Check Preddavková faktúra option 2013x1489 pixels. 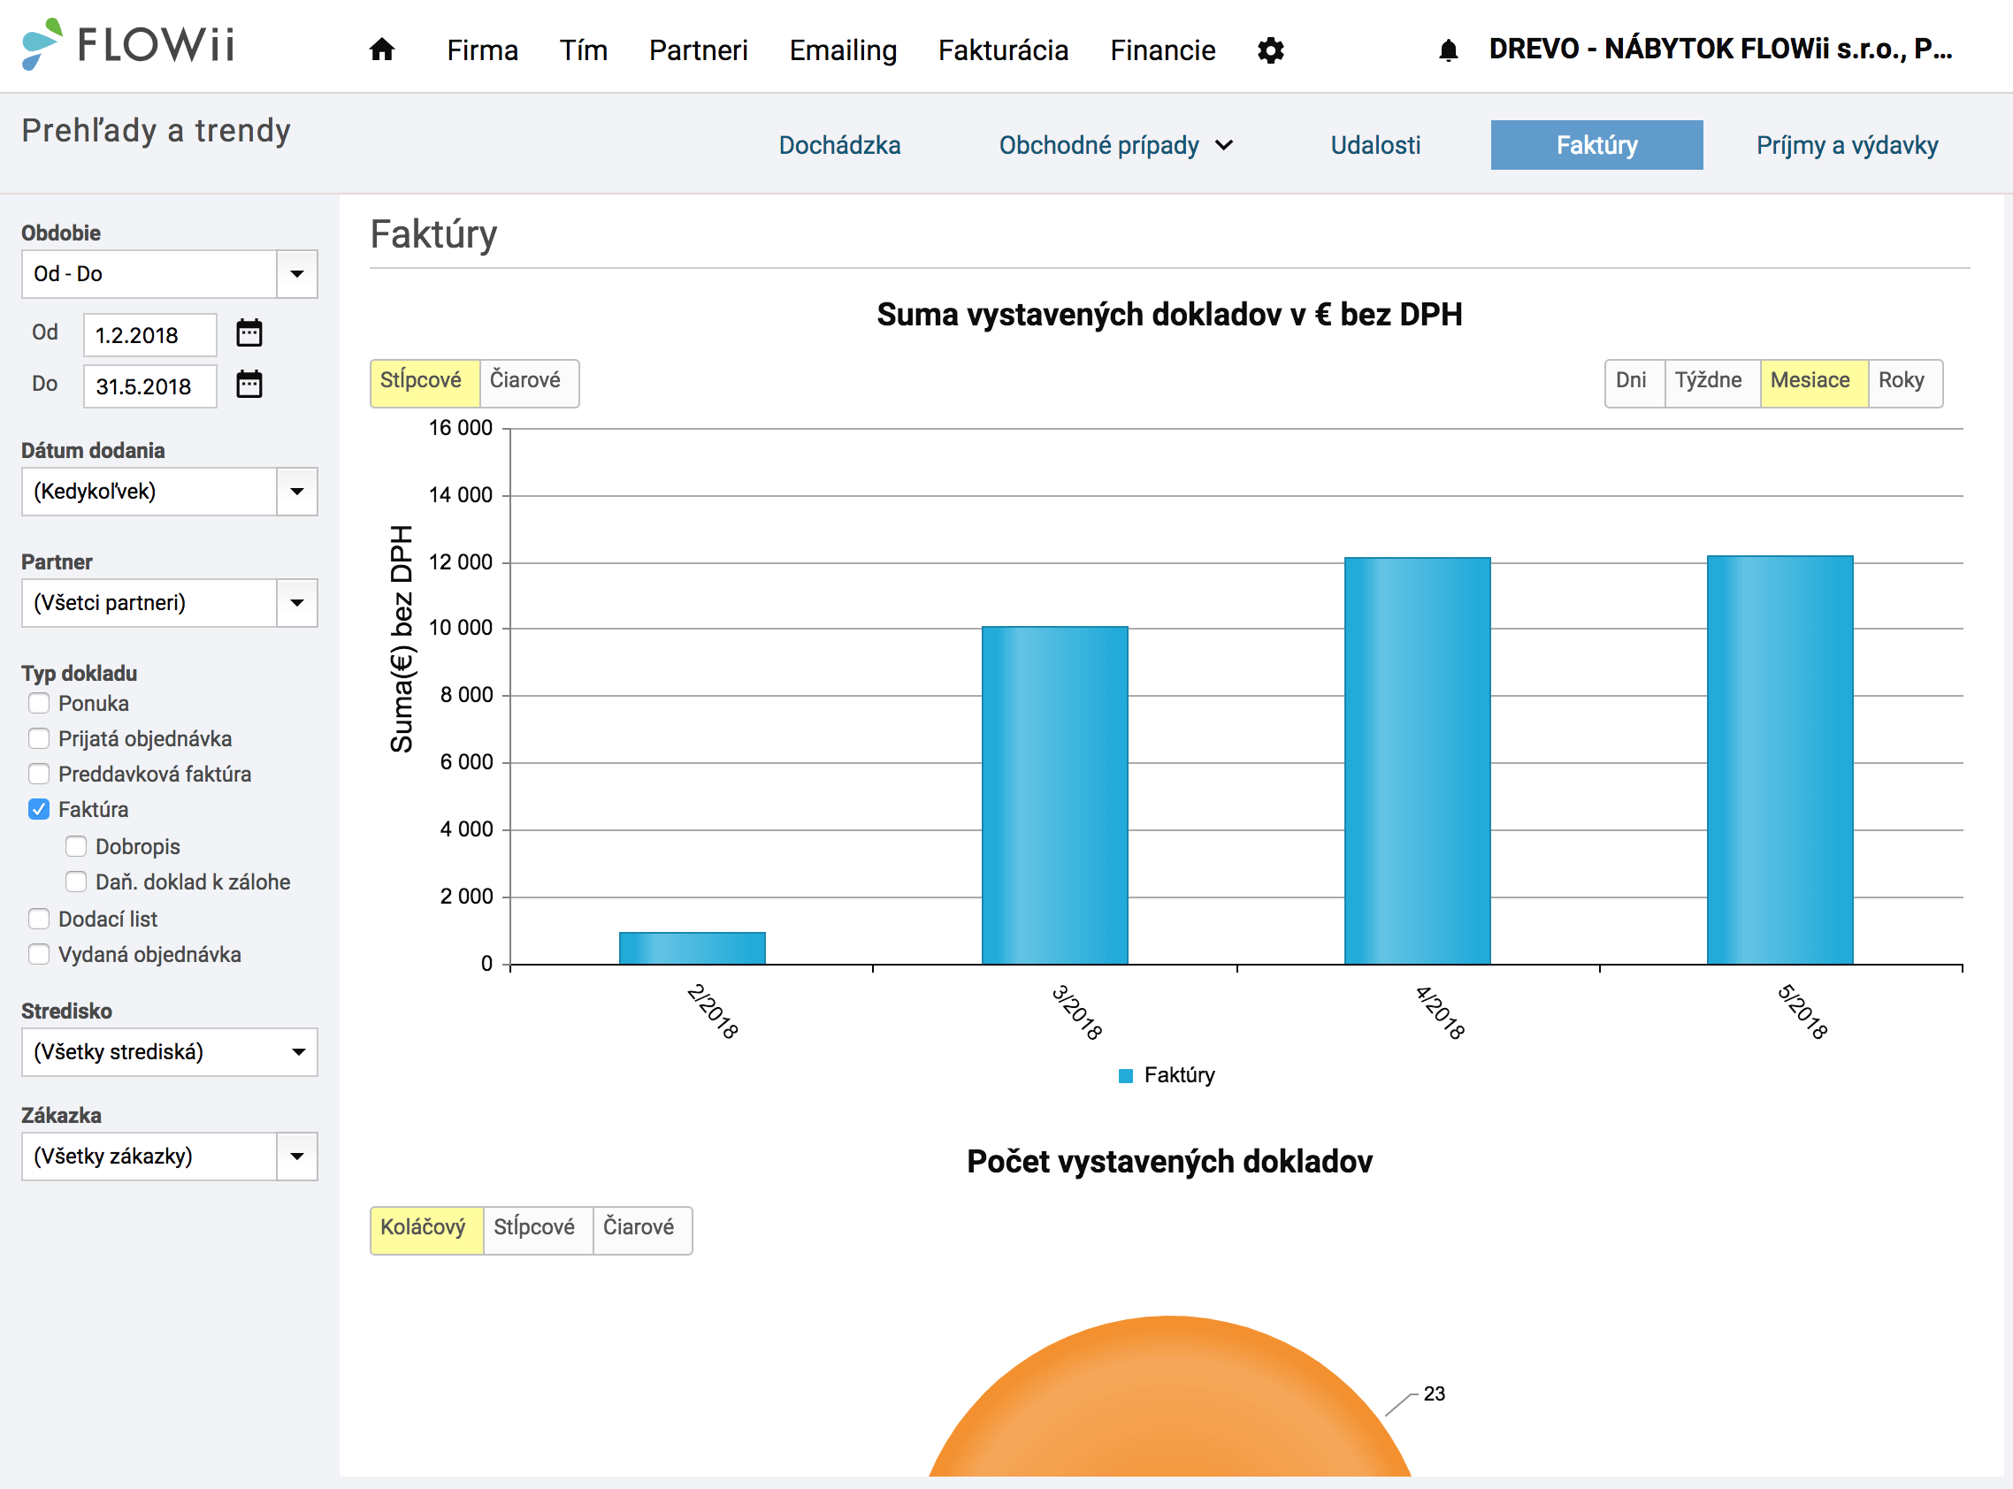point(39,774)
